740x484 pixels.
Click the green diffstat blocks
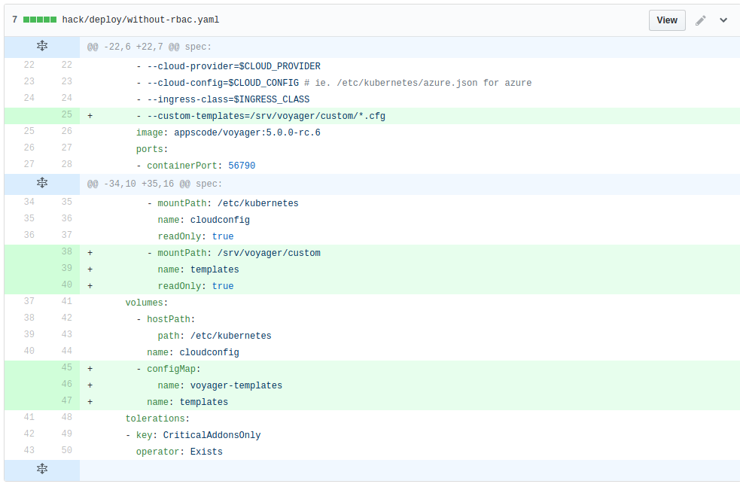click(x=40, y=20)
